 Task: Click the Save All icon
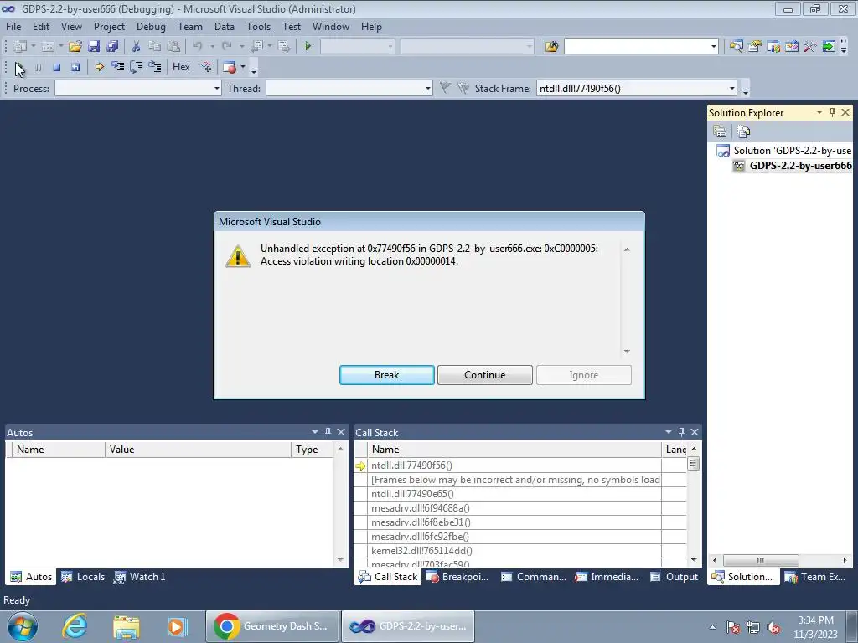(x=112, y=47)
